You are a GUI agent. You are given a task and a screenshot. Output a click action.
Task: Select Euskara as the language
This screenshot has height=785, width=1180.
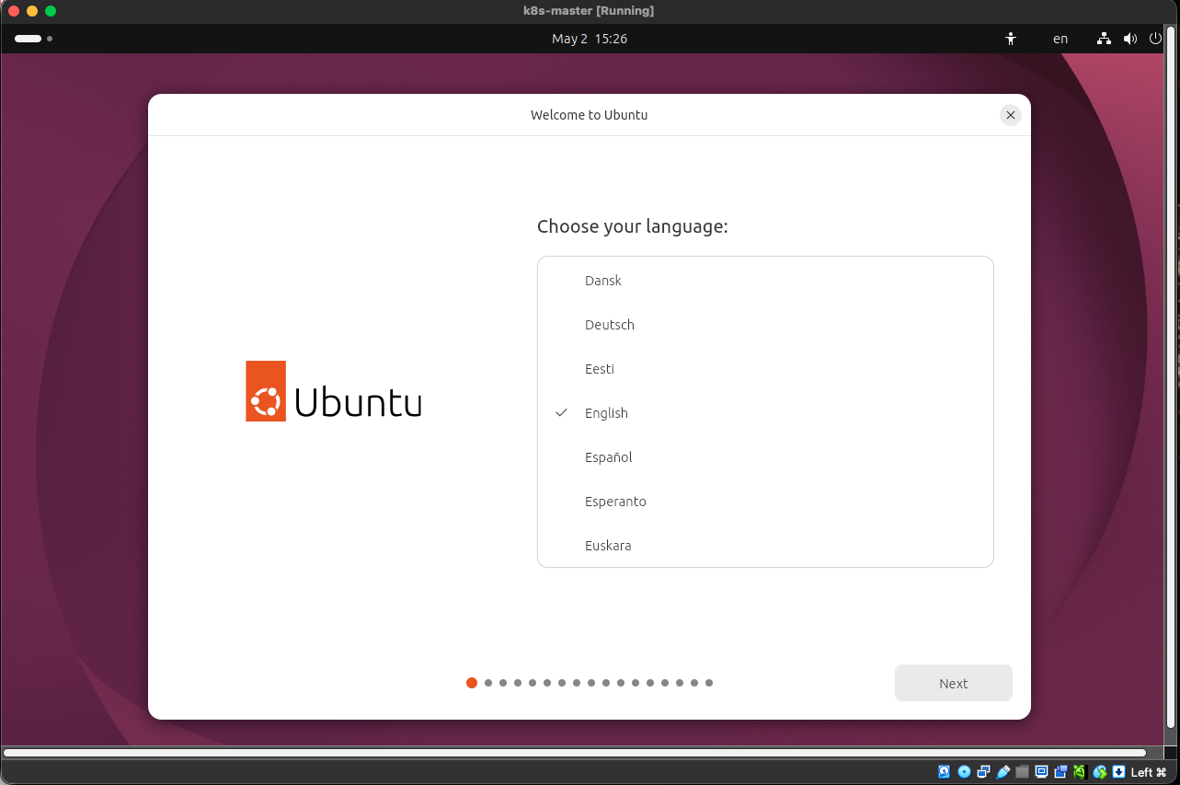click(x=765, y=546)
